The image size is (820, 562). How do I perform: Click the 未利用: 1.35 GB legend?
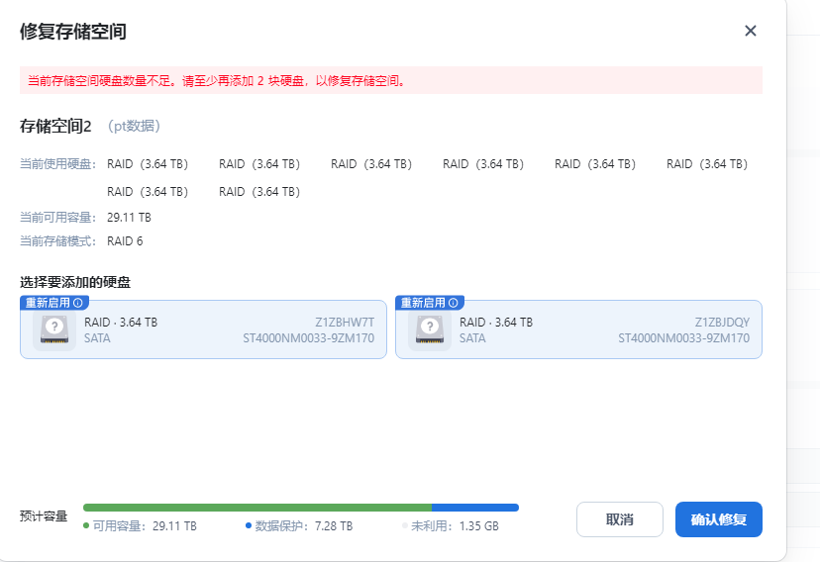tap(451, 526)
